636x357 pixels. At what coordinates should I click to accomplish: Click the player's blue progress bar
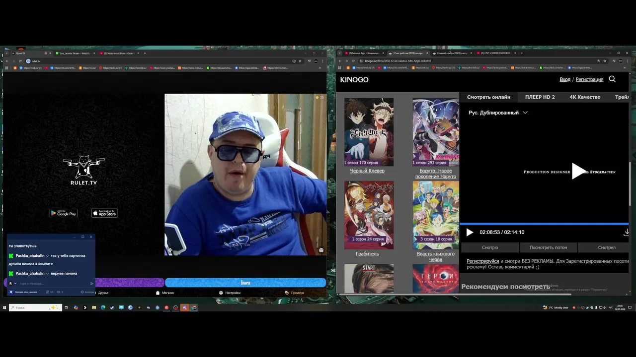pos(545,224)
